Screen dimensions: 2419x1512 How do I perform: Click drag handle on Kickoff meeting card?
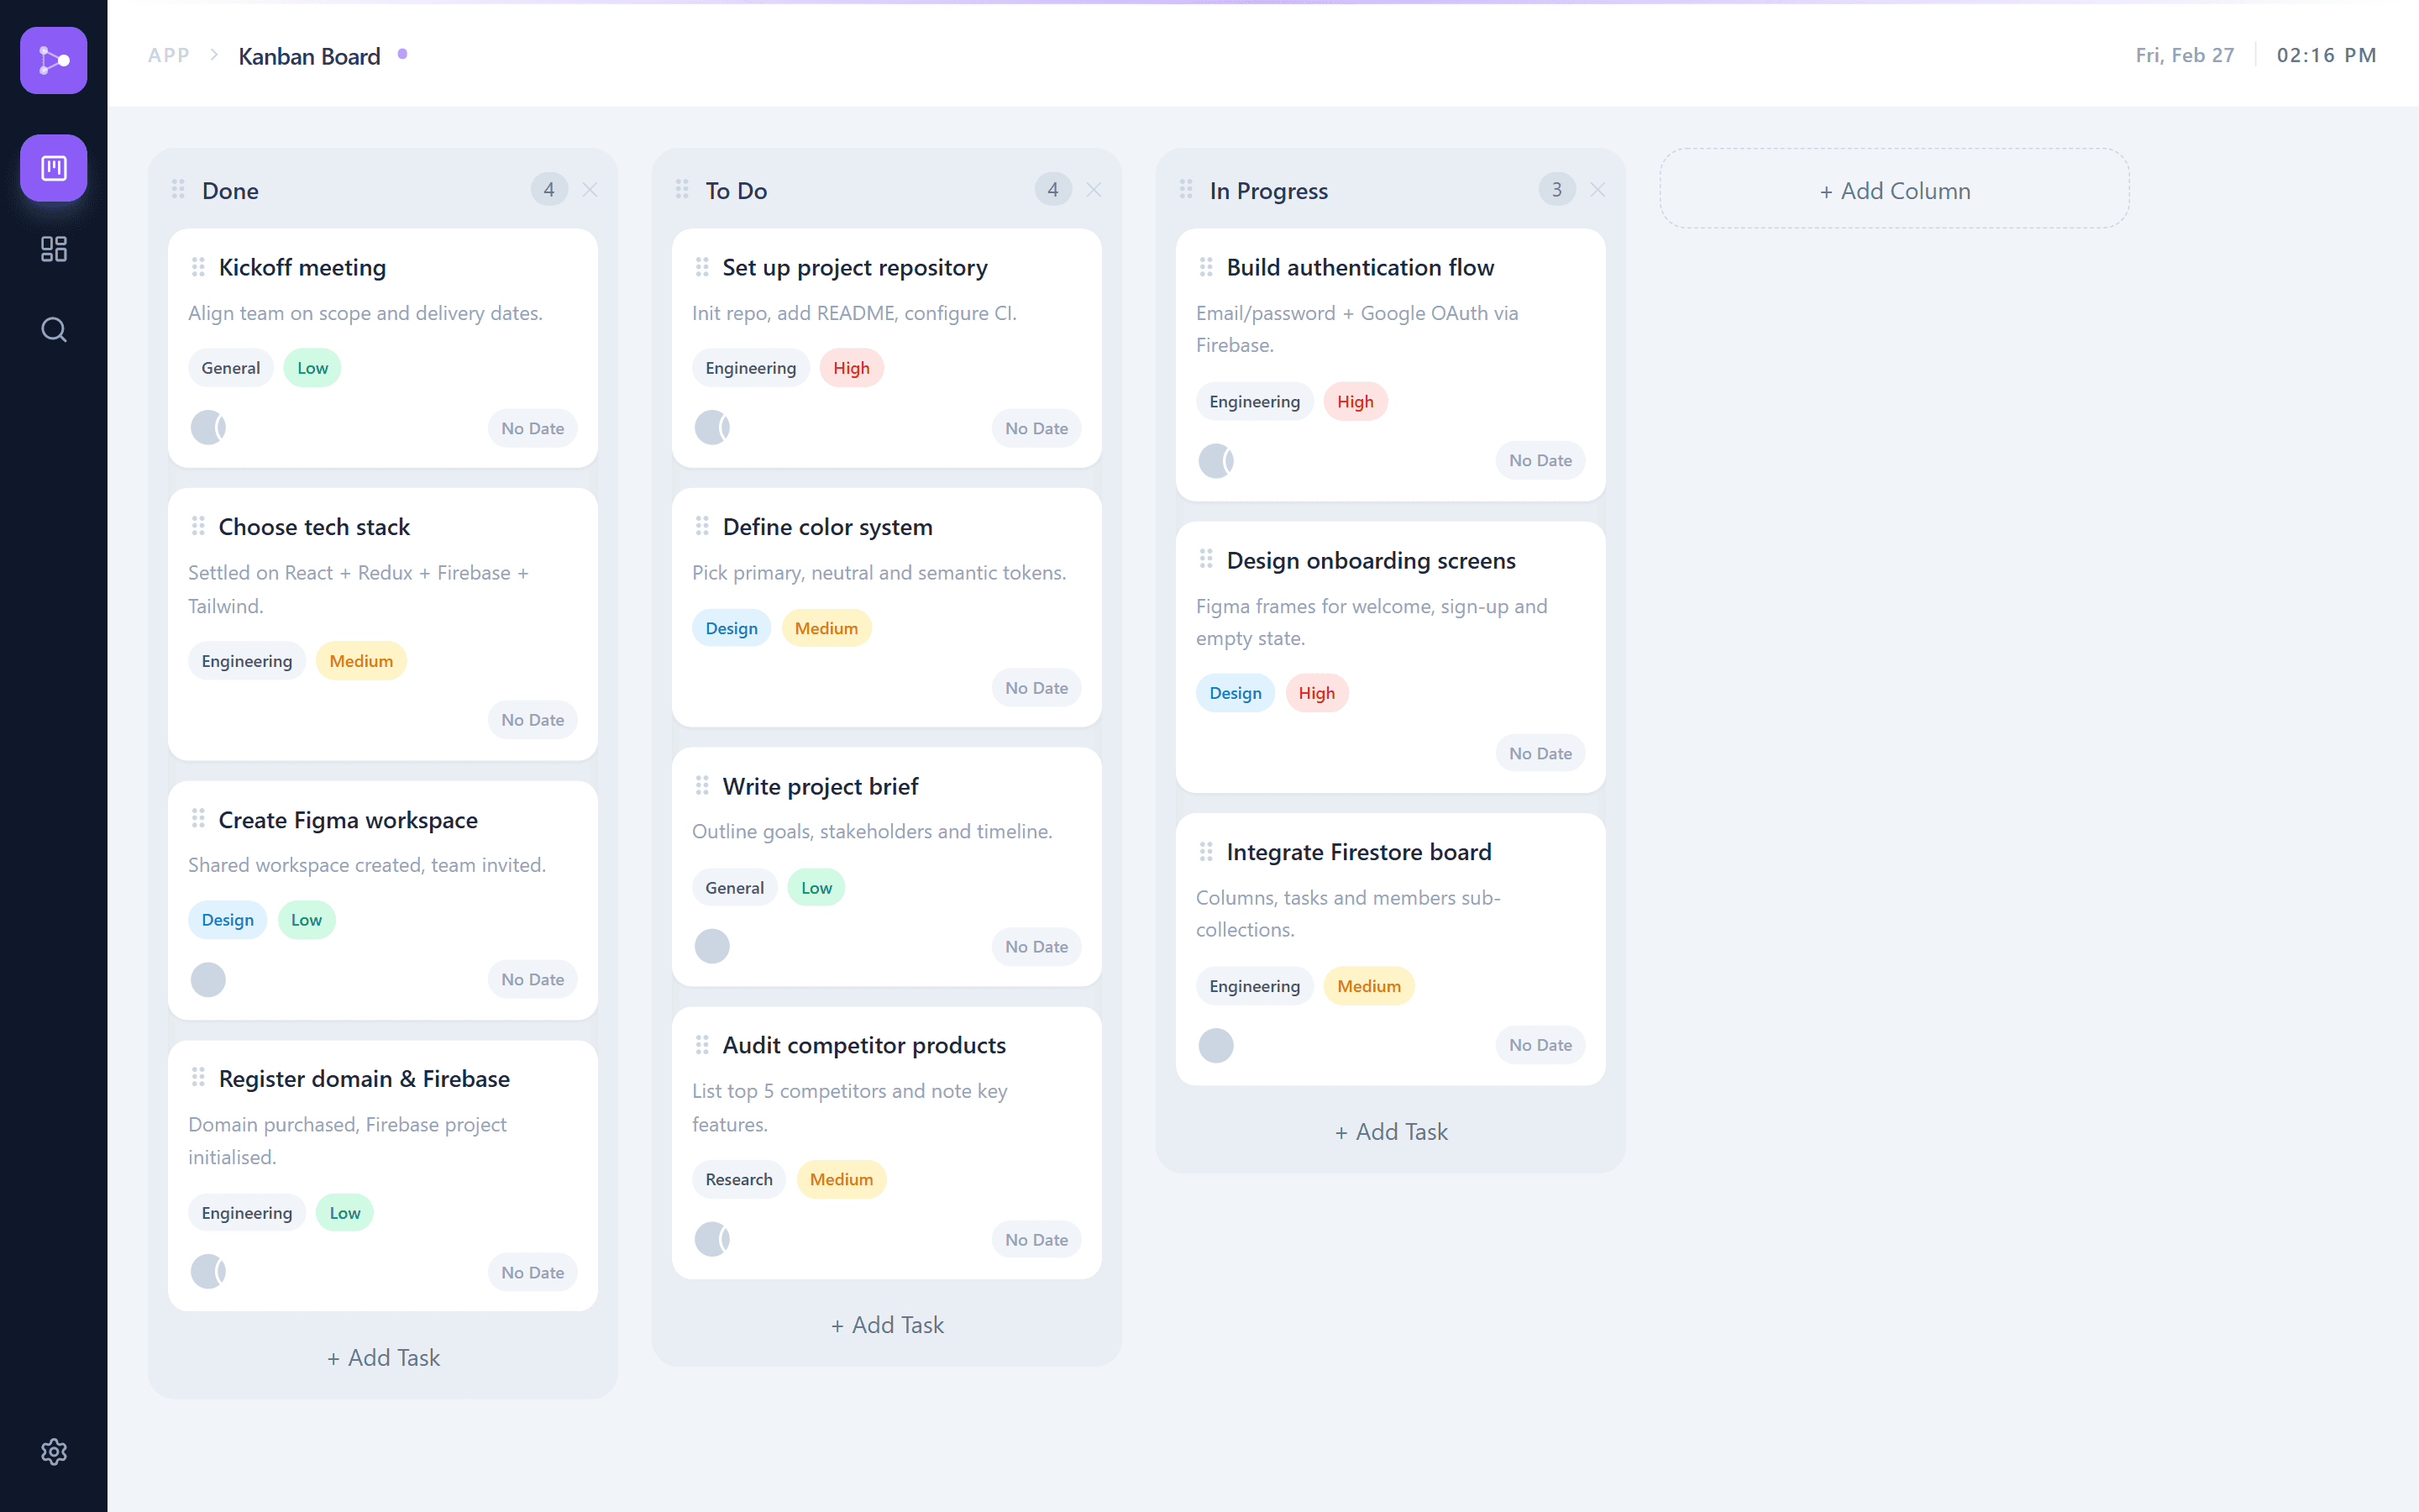[x=198, y=267]
